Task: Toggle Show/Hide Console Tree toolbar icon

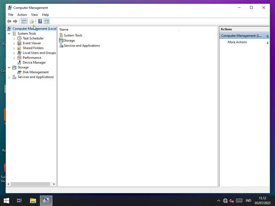Action: 24,21
